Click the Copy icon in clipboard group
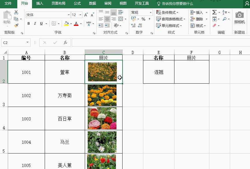This screenshot has height=169, width=250. pos(16,19)
